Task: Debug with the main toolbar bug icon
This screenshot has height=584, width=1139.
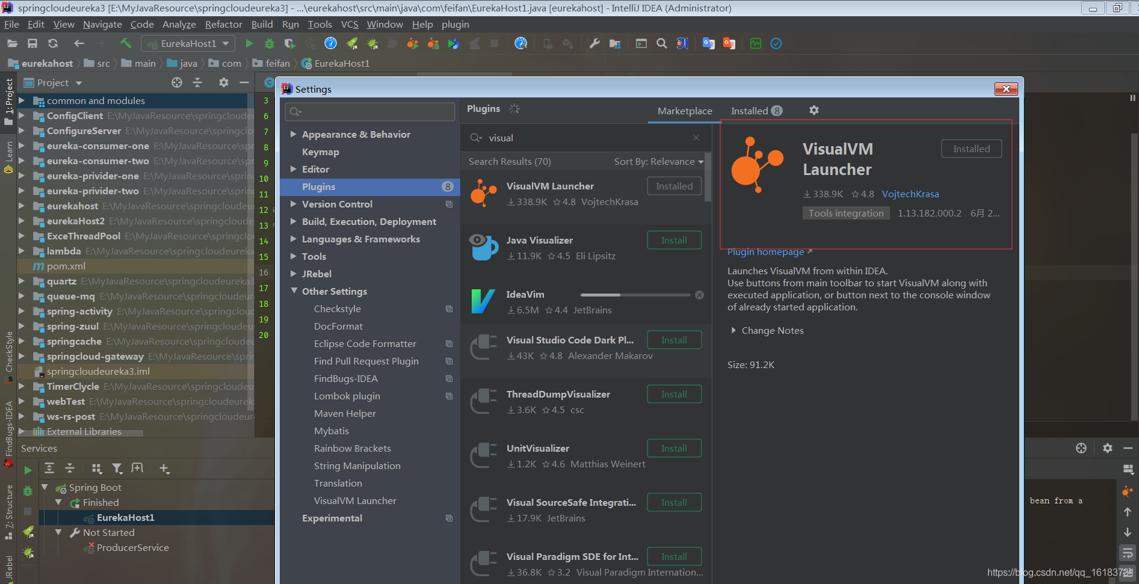Action: [x=270, y=43]
